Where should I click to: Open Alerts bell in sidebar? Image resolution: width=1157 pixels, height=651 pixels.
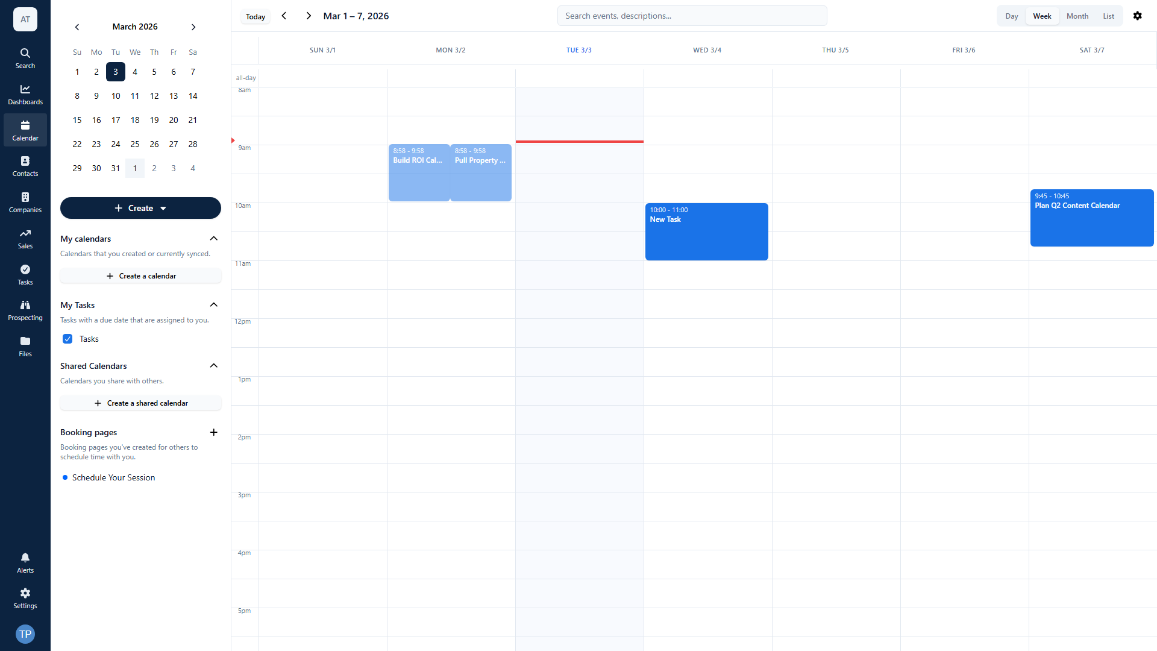coord(25,563)
